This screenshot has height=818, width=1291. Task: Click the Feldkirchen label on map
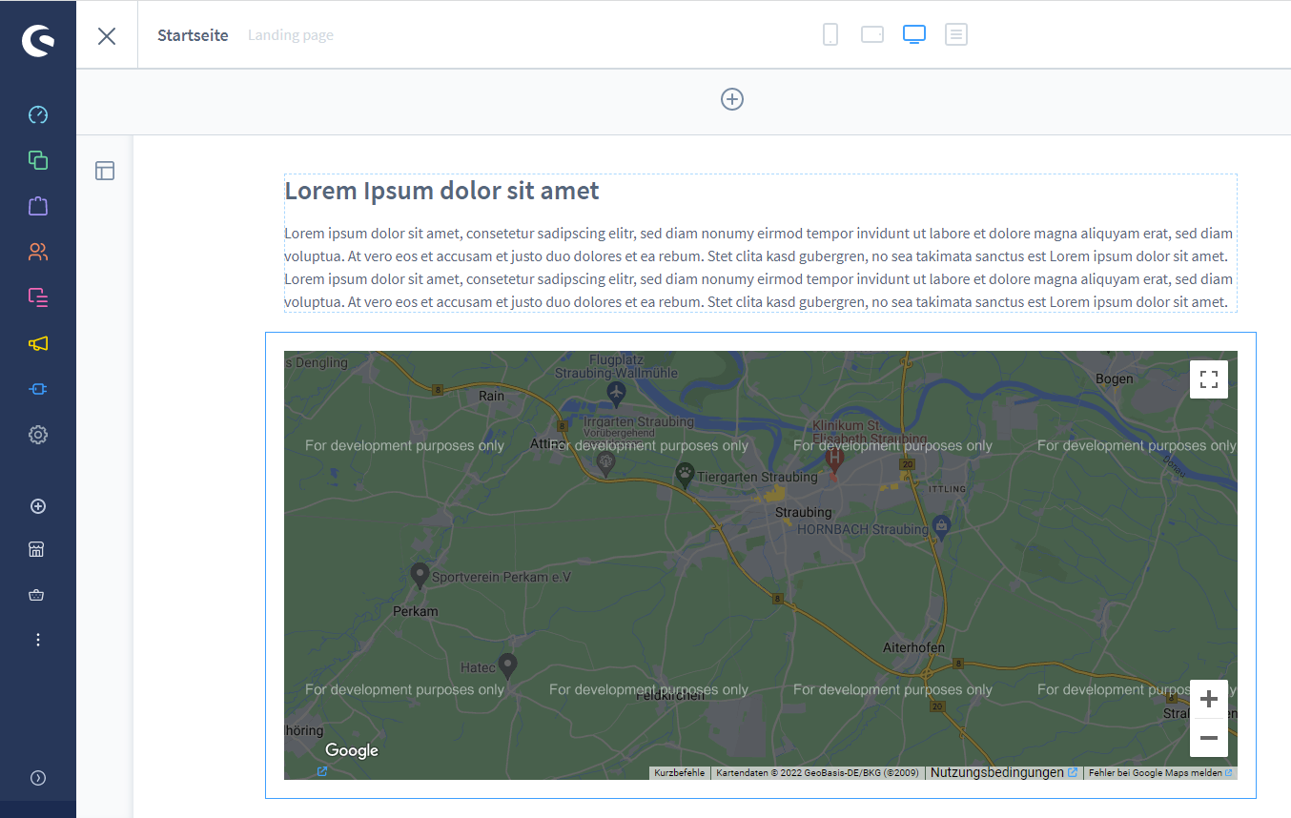670,695
